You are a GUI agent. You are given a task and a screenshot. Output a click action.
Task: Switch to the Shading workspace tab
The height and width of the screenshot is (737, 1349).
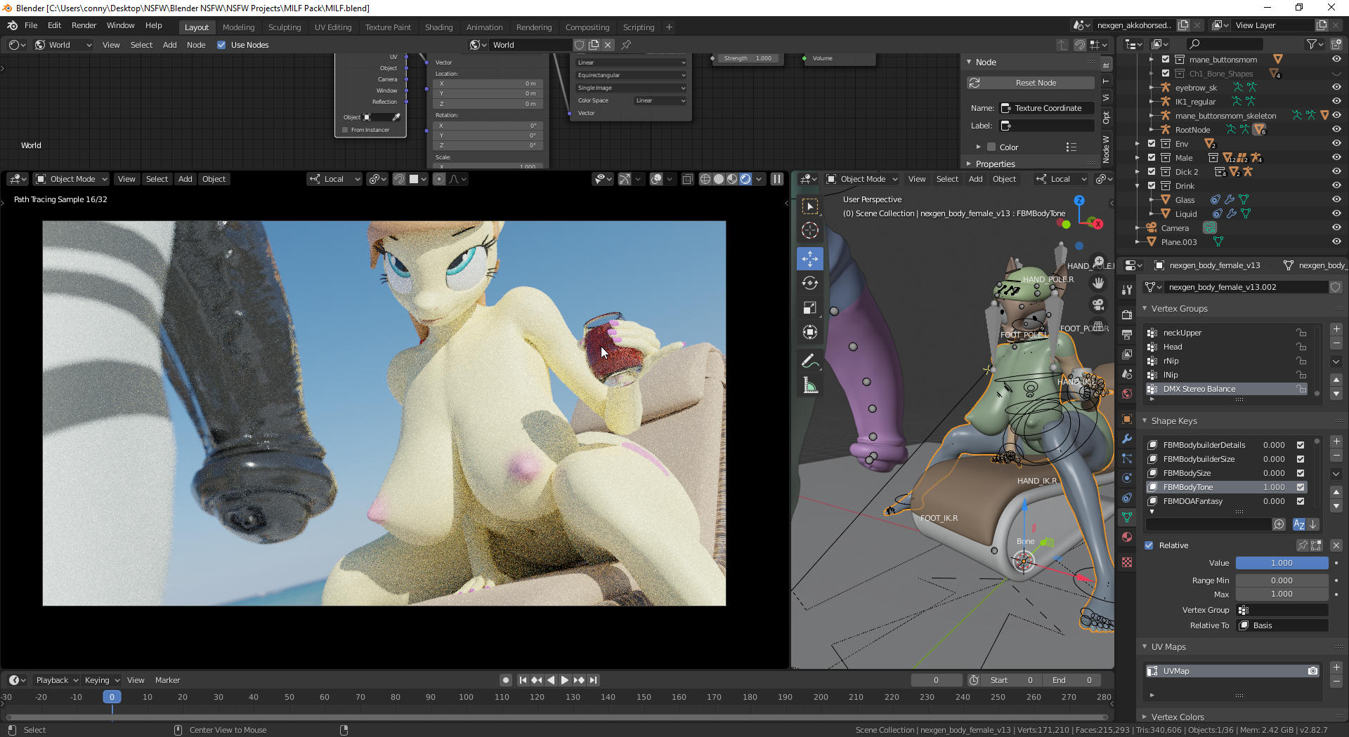tap(438, 27)
